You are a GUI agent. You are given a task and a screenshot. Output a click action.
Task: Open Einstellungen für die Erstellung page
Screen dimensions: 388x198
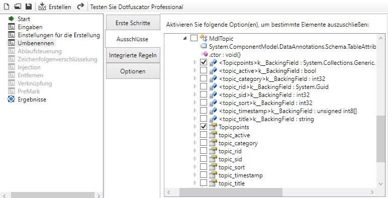(x=59, y=35)
